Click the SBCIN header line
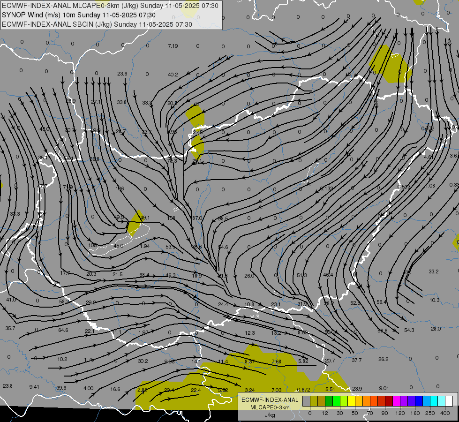The height and width of the screenshot is (422, 459). tap(97, 24)
